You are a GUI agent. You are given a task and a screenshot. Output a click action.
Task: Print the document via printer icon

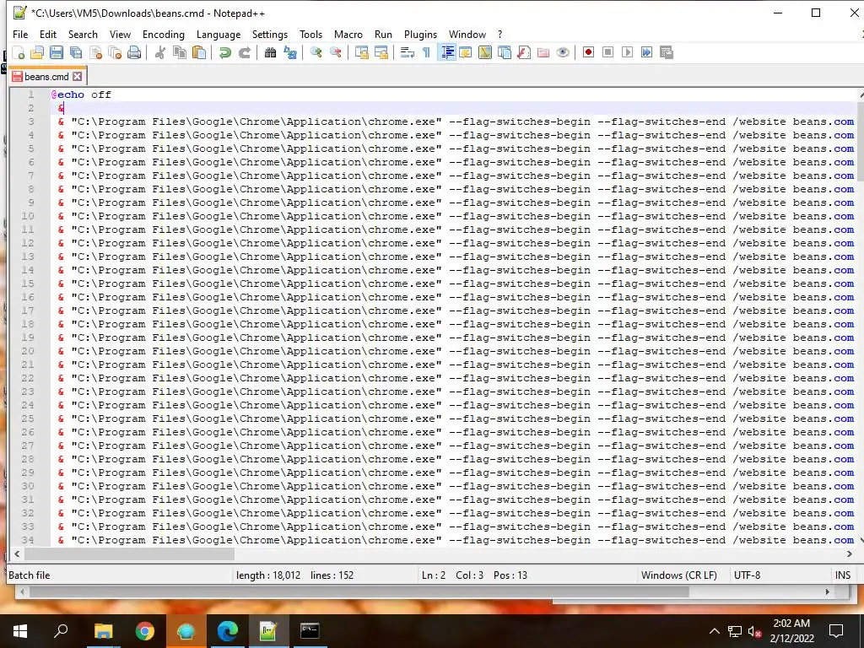pos(134,52)
